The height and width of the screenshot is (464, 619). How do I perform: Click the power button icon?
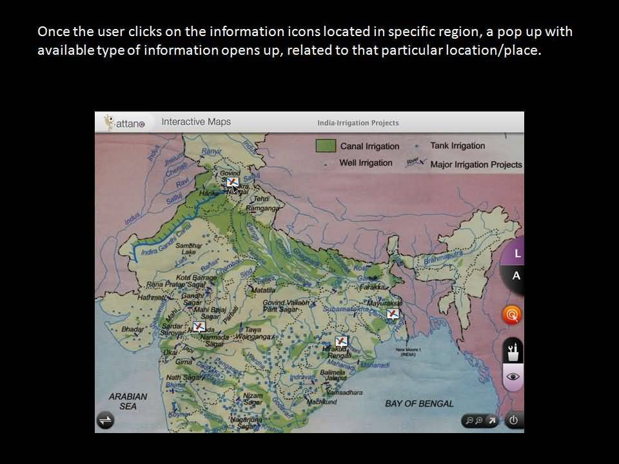pyautogui.click(x=513, y=421)
